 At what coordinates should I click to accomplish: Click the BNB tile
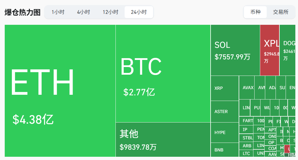tap(224, 150)
